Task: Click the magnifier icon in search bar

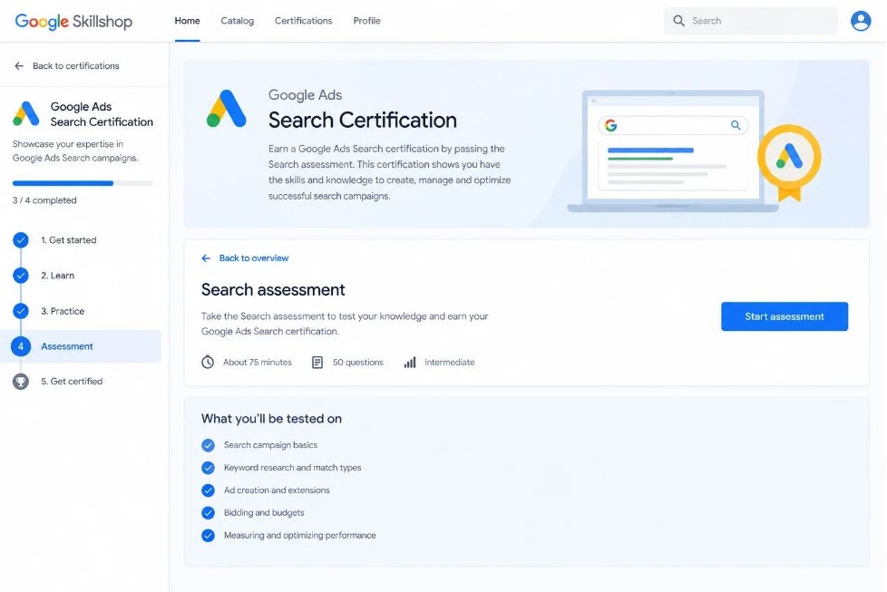Action: pyautogui.click(x=678, y=21)
